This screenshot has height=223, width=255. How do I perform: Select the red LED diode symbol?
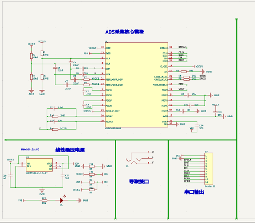pyautogui.click(x=62, y=200)
